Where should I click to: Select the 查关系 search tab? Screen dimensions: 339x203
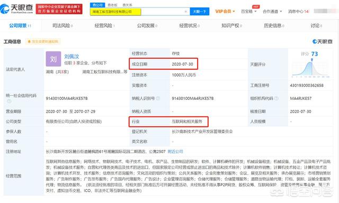(x=127, y=5)
